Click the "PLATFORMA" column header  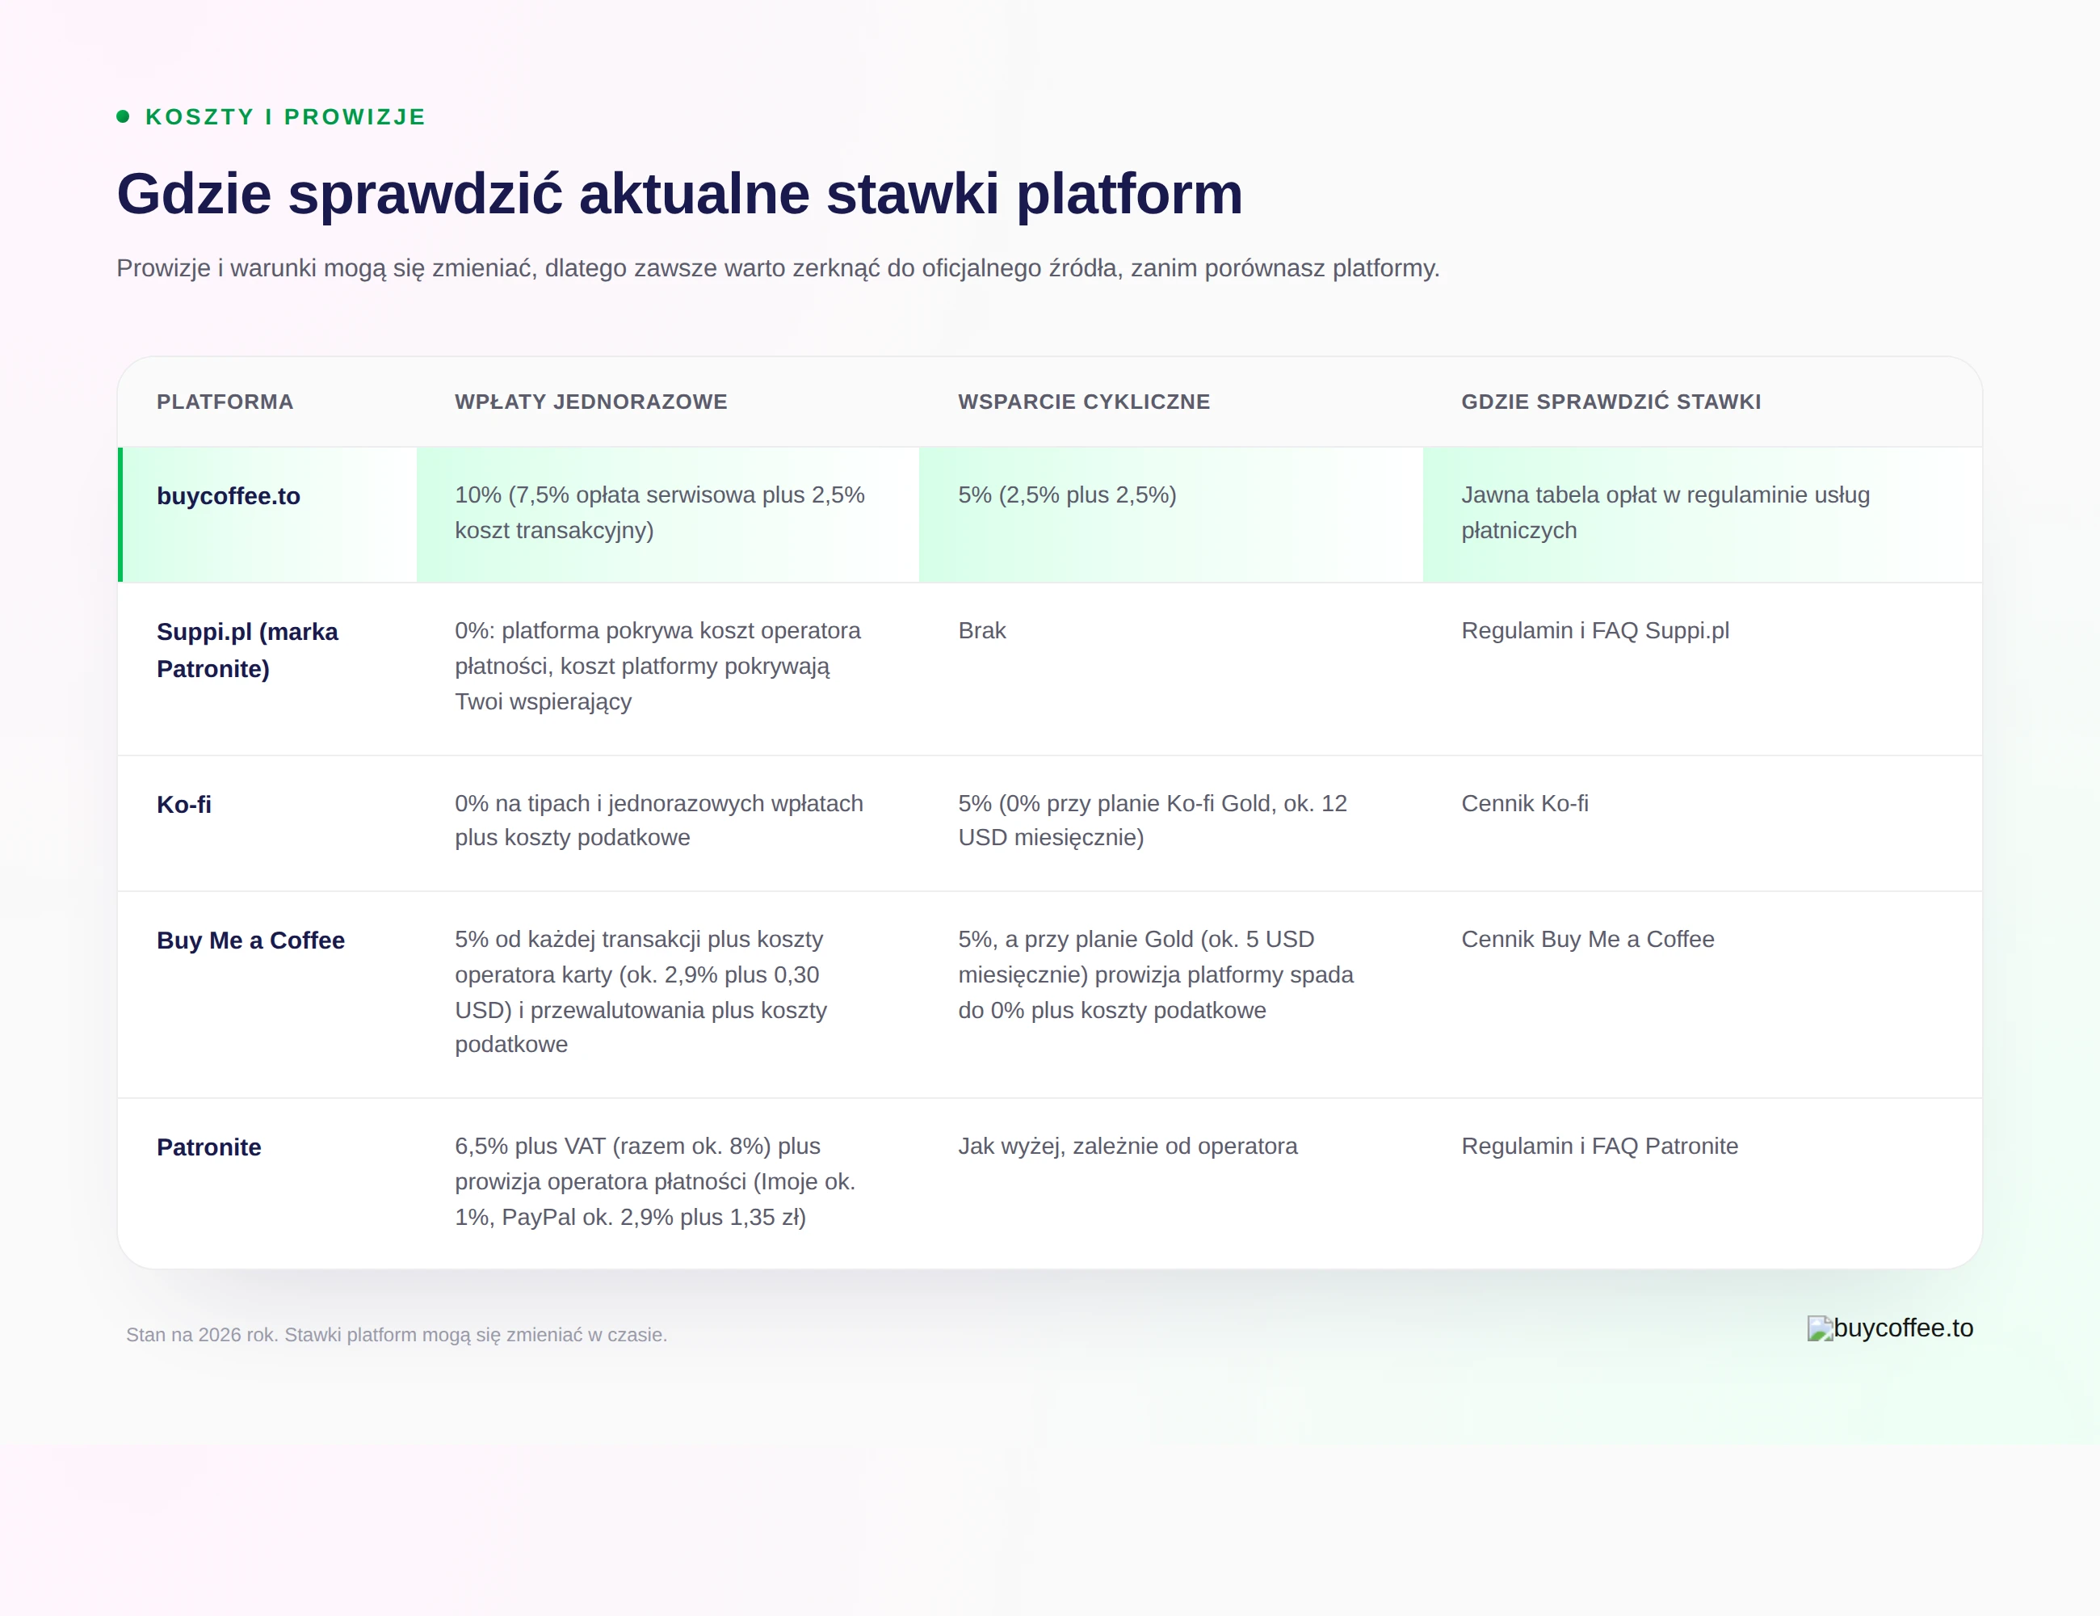point(225,402)
